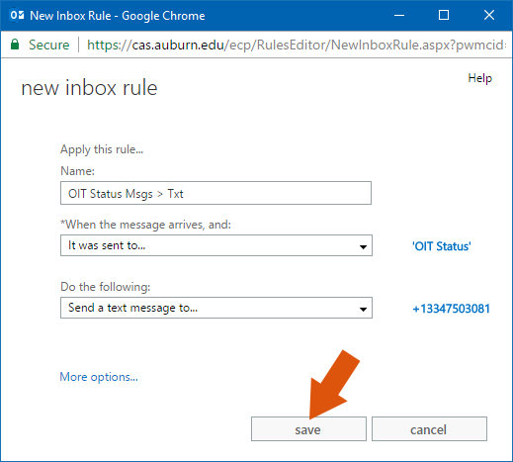
Task: Expand More options...
Action: [99, 377]
